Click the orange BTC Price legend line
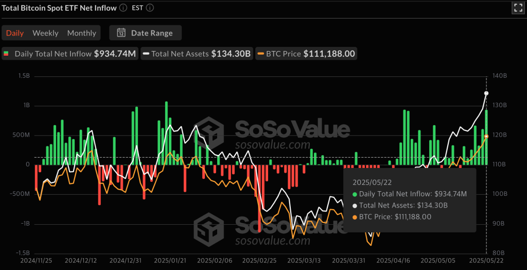This screenshot has width=527, height=270. [x=261, y=54]
